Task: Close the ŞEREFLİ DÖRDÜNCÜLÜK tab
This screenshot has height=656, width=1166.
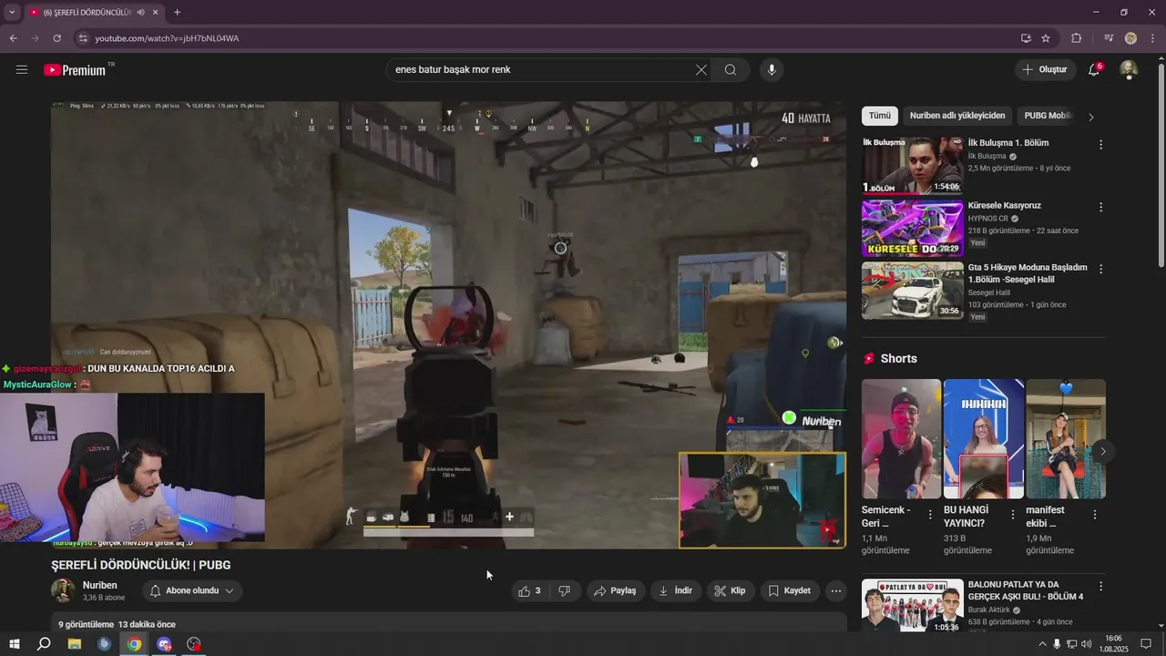Action: pos(155,12)
